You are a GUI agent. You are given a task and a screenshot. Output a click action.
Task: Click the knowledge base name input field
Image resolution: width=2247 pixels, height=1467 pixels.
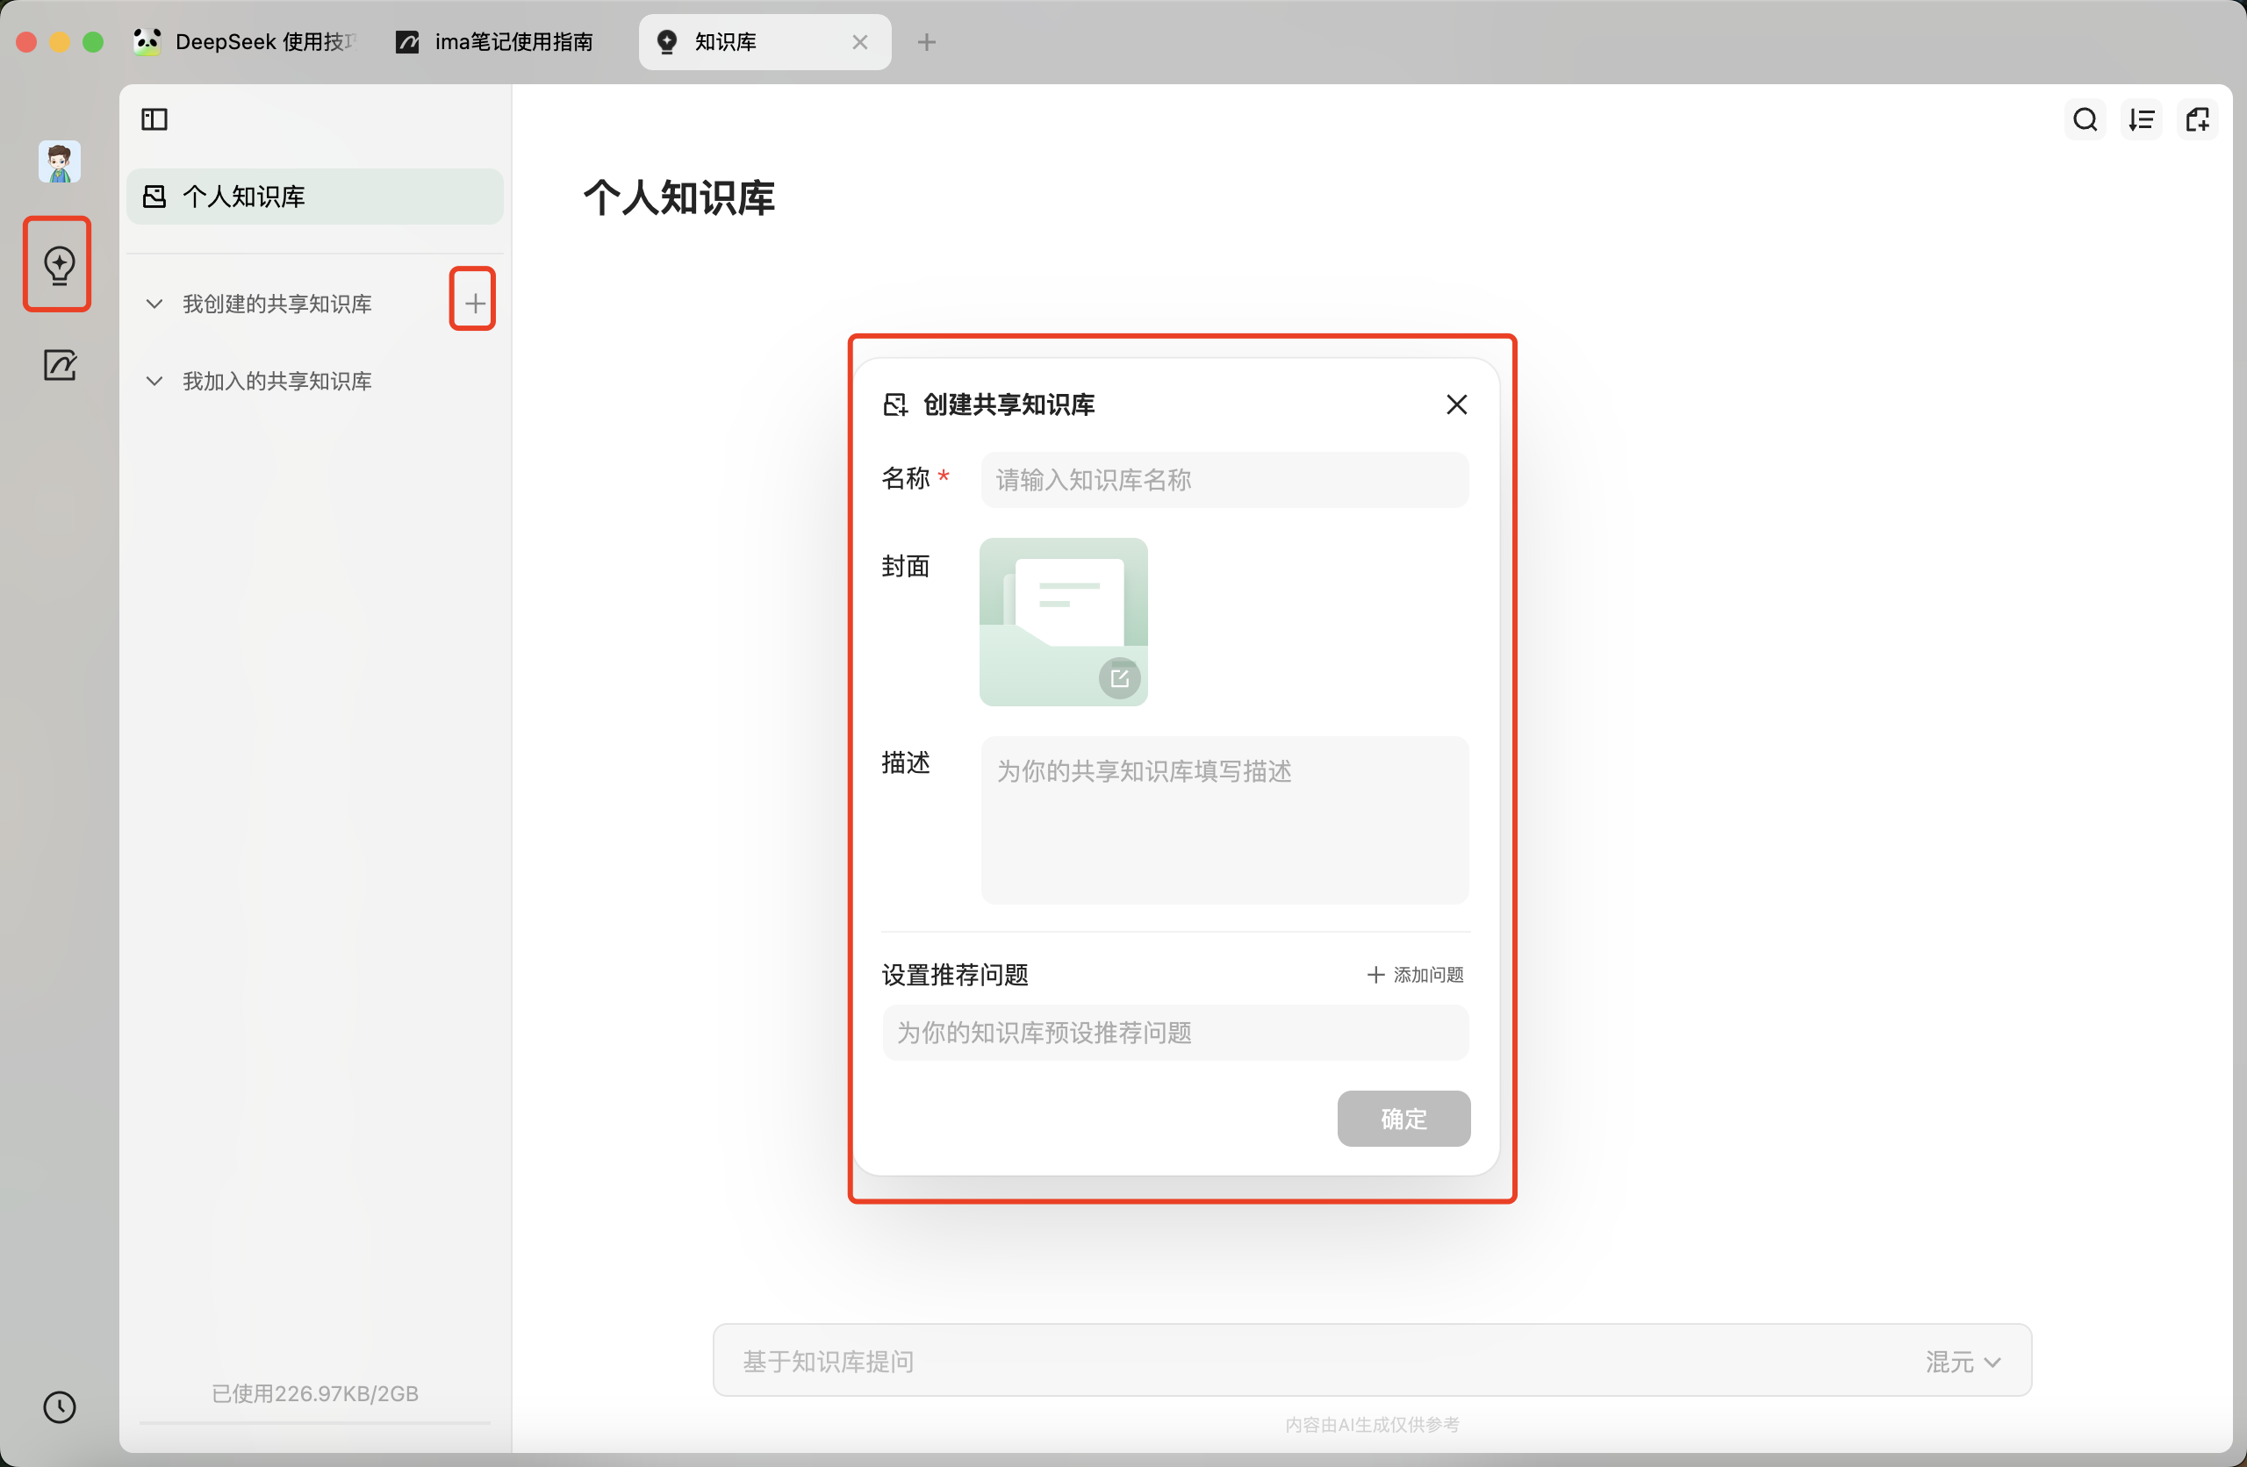point(1224,480)
